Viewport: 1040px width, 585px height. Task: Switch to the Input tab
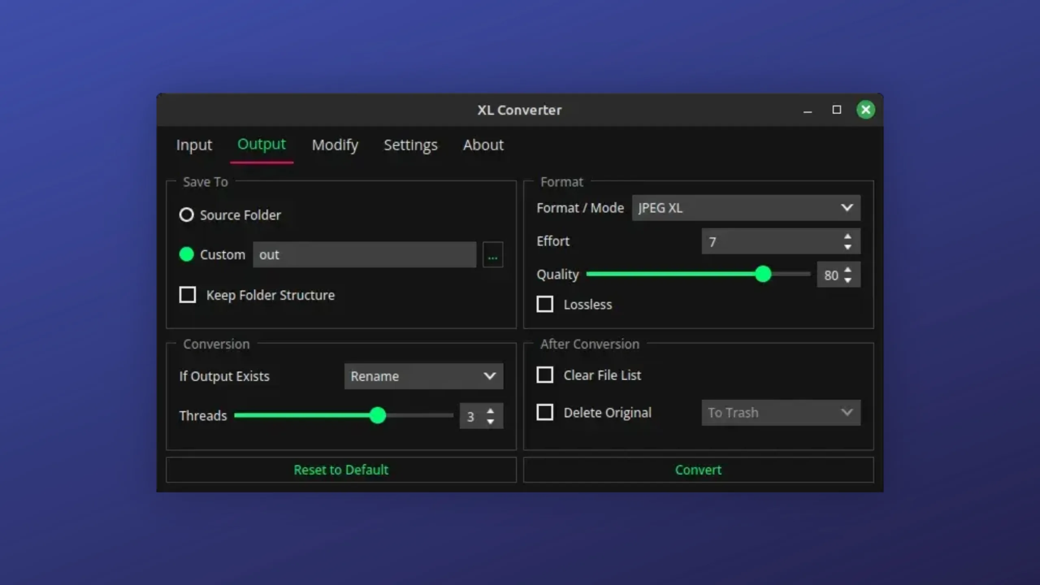[194, 145]
